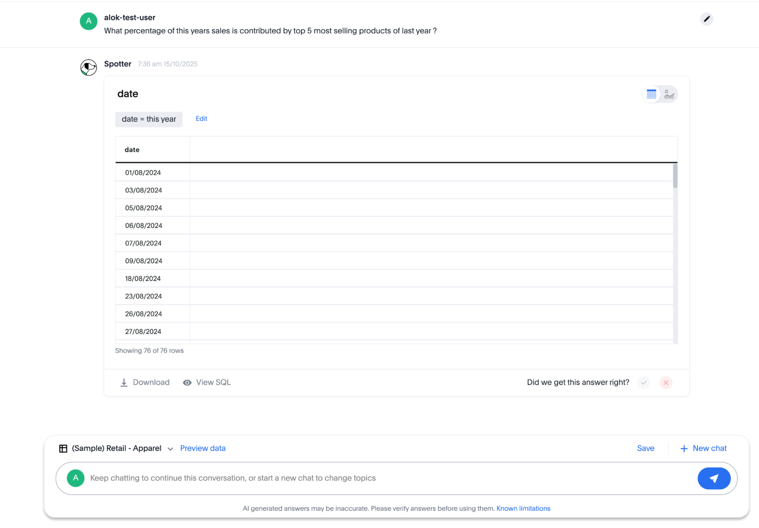Click the date column header
The width and height of the screenshot is (759, 528).
(x=132, y=150)
